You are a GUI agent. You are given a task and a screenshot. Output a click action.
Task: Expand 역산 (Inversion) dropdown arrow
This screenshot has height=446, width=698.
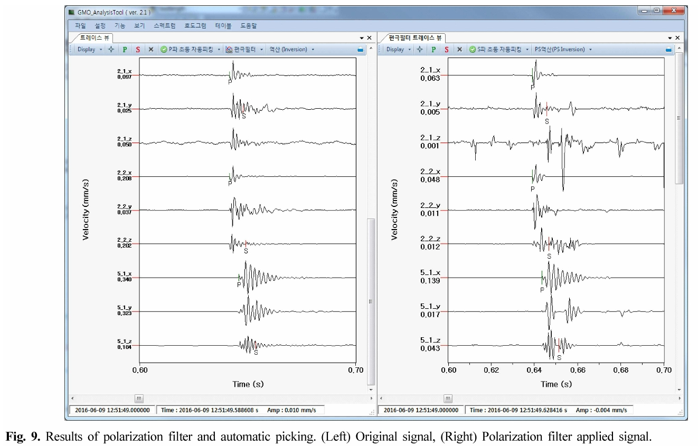click(313, 49)
